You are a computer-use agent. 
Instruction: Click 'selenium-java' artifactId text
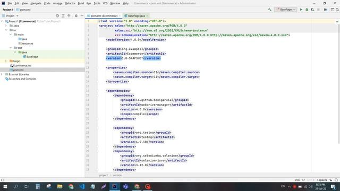coord(153,160)
